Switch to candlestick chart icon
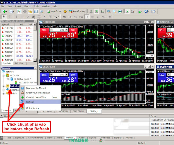Screen dimensions: 174x145 pyautogui.click(x=97, y=11)
